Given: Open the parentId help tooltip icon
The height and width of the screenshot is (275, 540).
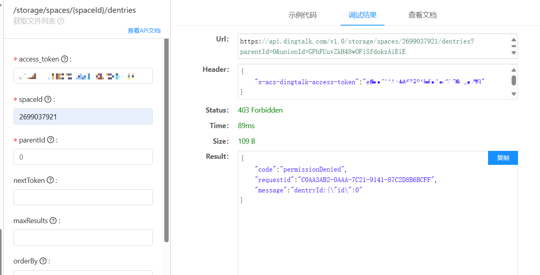Looking at the screenshot, I should pyautogui.click(x=51, y=140).
